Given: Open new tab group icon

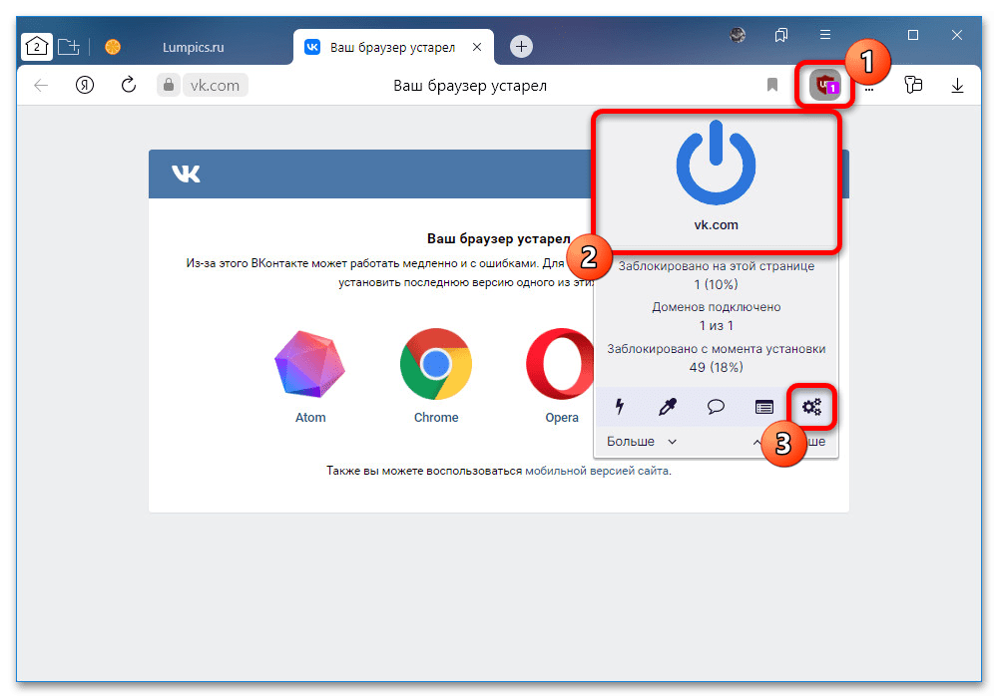Looking at the screenshot, I should (x=69, y=47).
